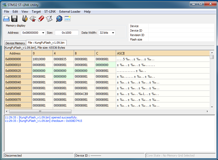Click the 4 column cell in row 0x00000030
This screenshot has width=218, height=160.
click(63, 77)
